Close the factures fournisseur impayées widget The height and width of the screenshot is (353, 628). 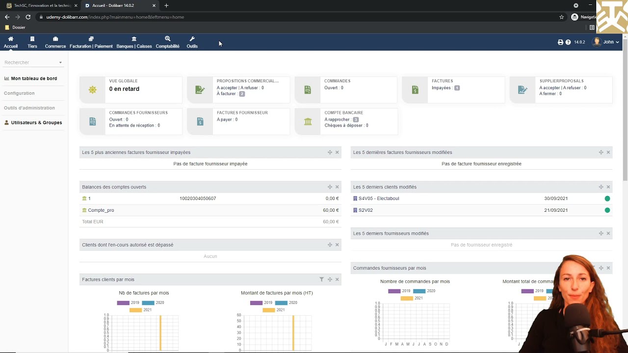coord(337,152)
